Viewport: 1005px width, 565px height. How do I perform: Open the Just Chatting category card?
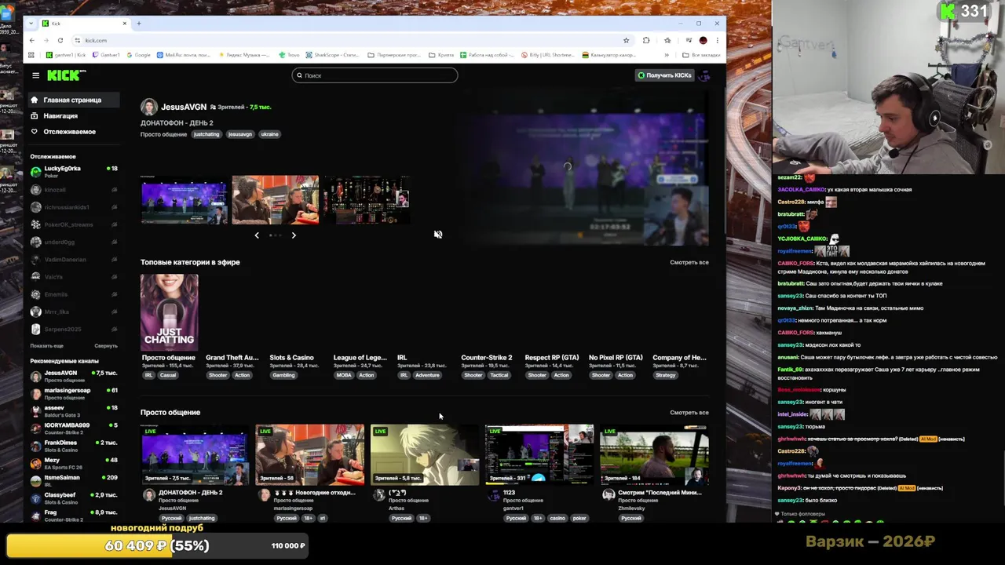tap(170, 312)
